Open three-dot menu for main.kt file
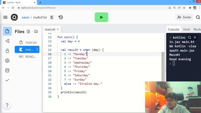 [37, 50]
